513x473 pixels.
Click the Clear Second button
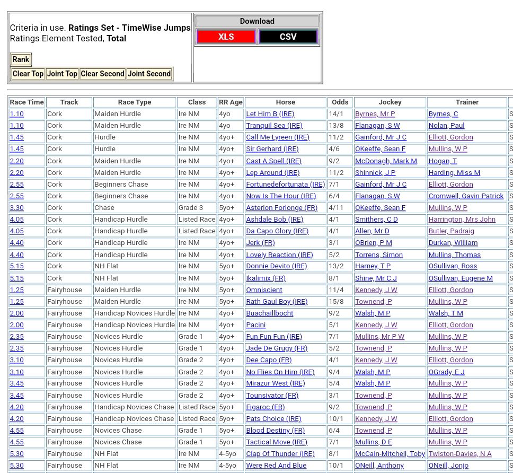[102, 74]
